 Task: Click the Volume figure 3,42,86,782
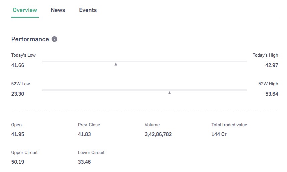pyautogui.click(x=158, y=134)
